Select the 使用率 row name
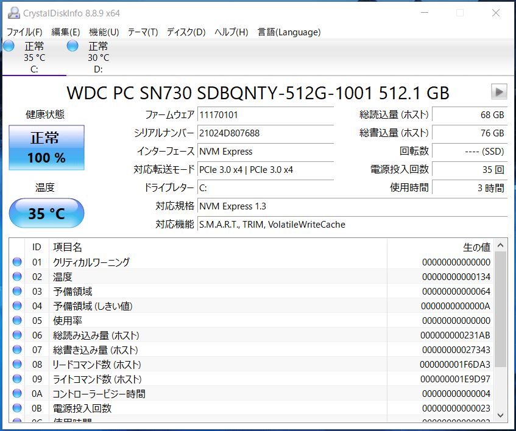 [x=68, y=321]
